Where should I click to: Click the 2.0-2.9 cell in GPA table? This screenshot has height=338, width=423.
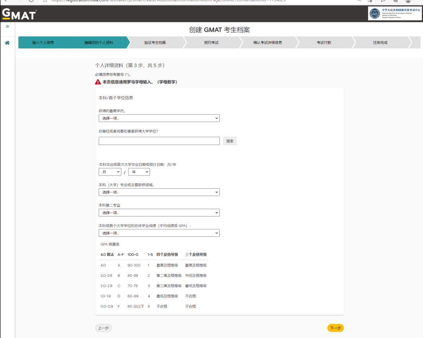pos(106,286)
